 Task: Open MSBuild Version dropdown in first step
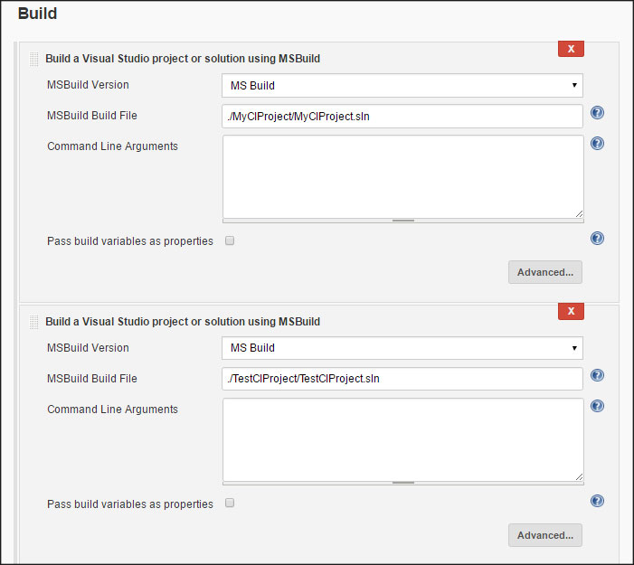402,85
